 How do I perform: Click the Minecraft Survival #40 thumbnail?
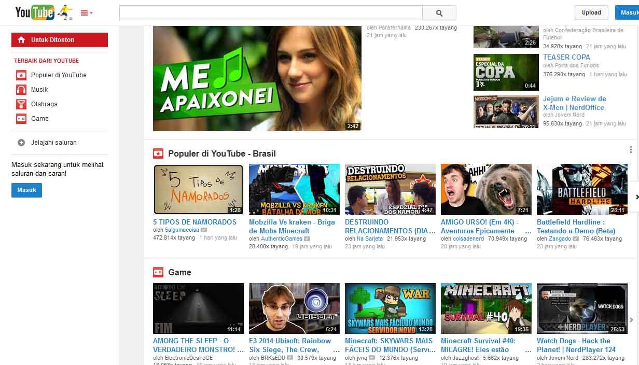pos(486,308)
